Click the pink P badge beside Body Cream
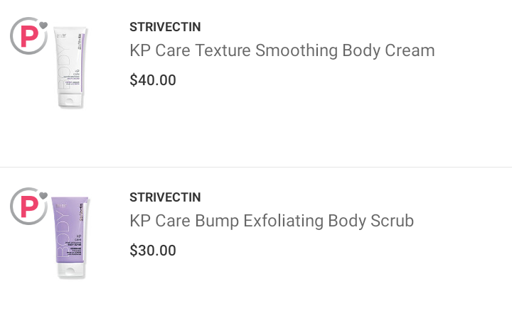This screenshot has height=318, width=512. 27,35
